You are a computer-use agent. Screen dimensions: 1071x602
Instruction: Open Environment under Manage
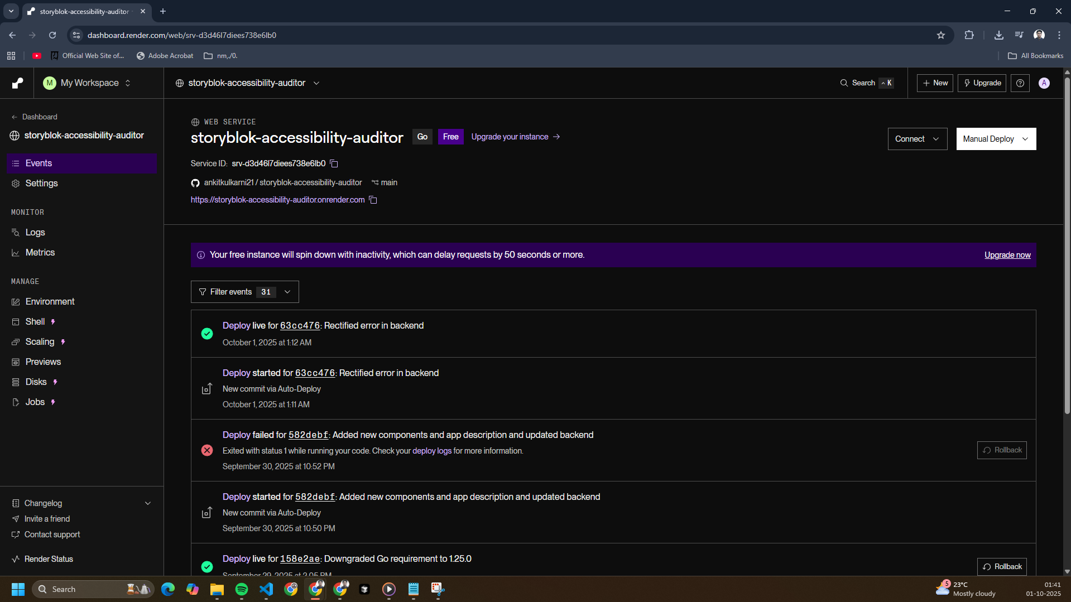[81, 302]
